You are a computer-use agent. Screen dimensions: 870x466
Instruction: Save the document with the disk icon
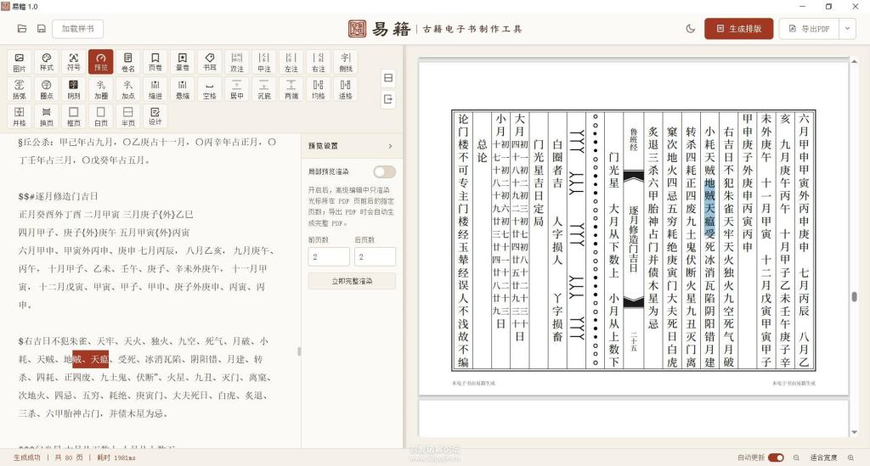[42, 29]
